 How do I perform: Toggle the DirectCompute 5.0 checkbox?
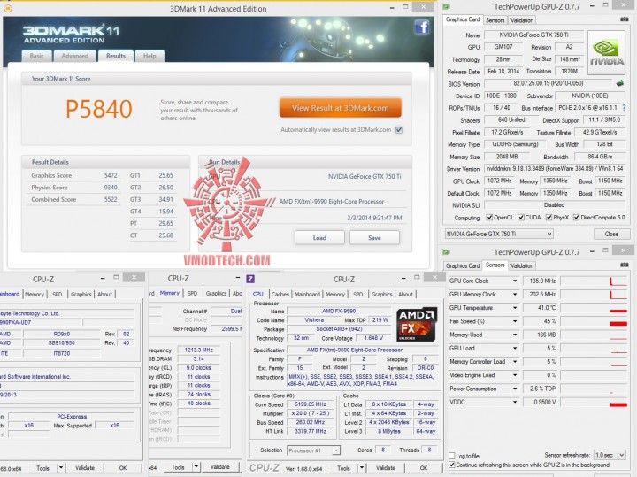[577, 218]
